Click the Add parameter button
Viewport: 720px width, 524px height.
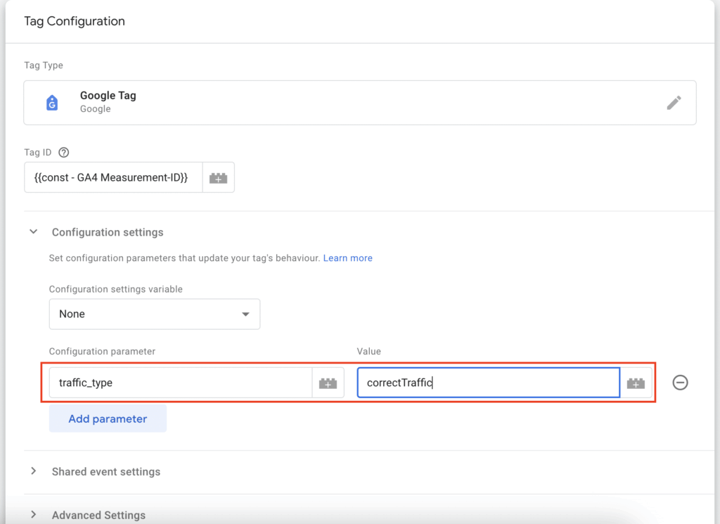108,418
